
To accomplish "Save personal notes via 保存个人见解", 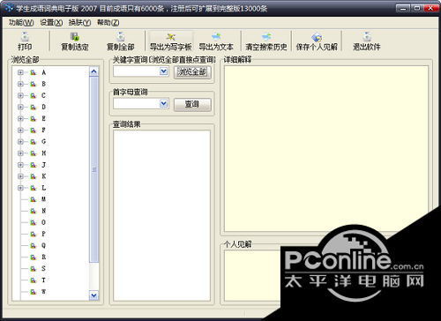I will pos(317,41).
